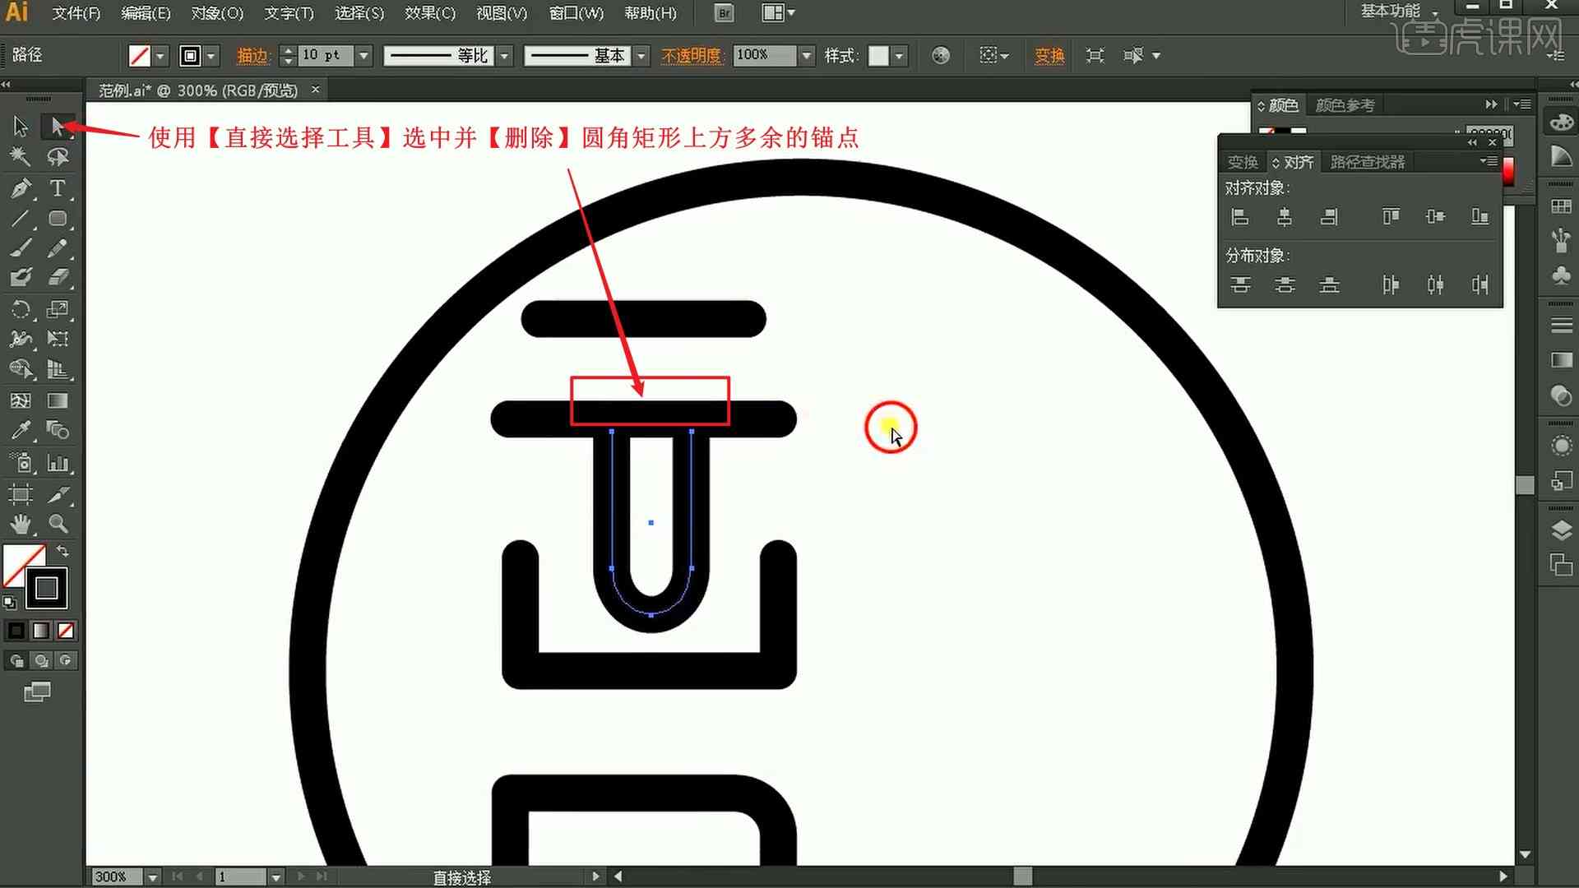Viewport: 1579px width, 888px height.
Task: Enable Draw Normal mode
Action: (x=16, y=660)
